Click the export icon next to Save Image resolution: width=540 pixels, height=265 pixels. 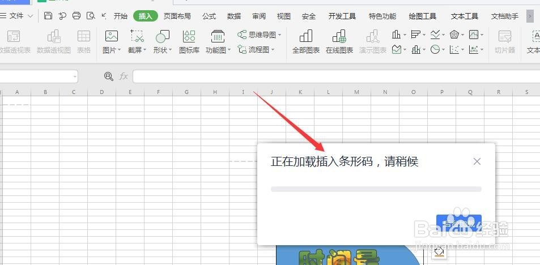click(62, 16)
